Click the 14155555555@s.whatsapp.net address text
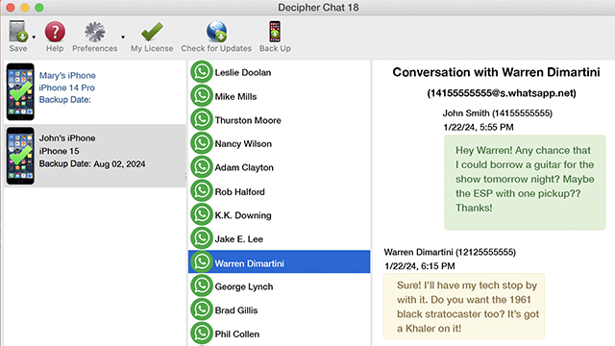Screen dimensions: 615x346 pos(502,93)
